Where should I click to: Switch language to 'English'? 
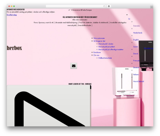click(136, 40)
